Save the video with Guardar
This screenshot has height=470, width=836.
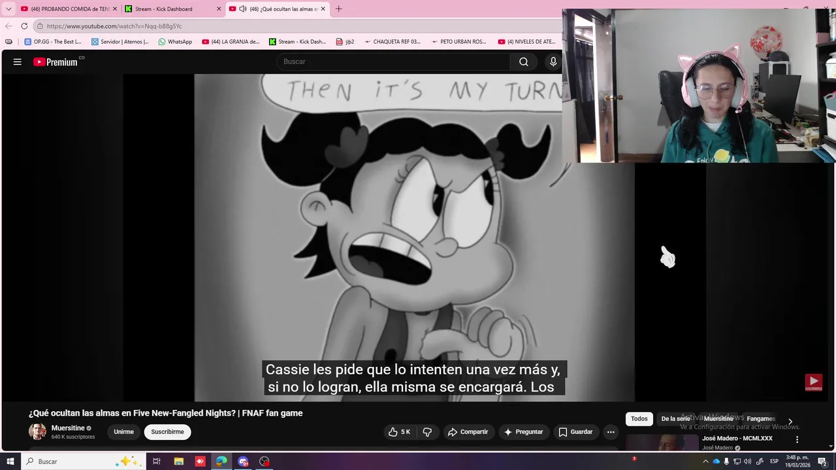point(575,431)
